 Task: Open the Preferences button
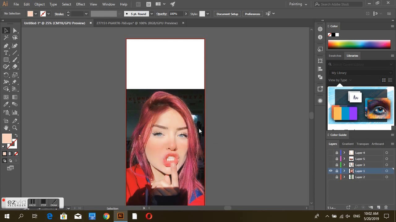[x=252, y=14]
